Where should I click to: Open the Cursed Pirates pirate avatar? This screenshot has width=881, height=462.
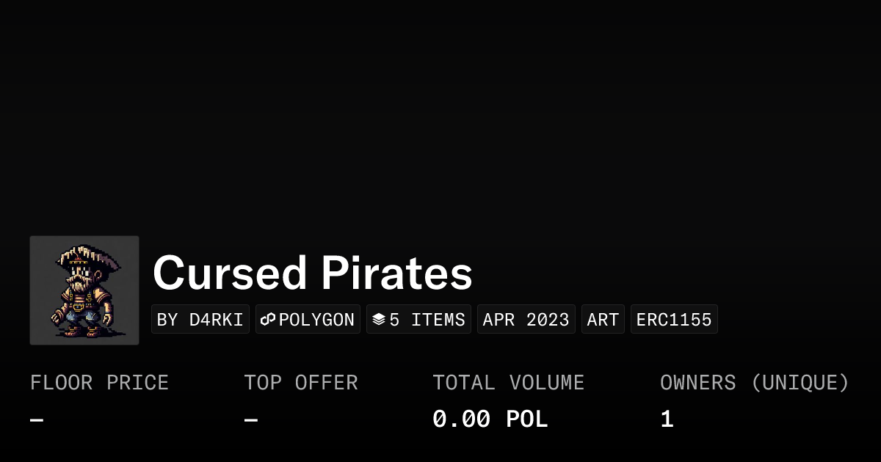tap(84, 290)
